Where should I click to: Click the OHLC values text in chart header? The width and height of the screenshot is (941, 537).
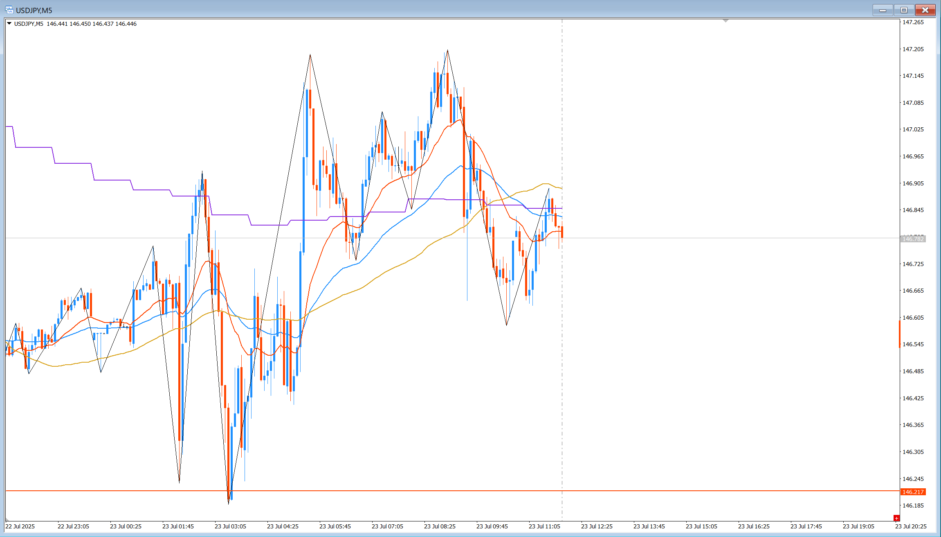[x=92, y=24]
